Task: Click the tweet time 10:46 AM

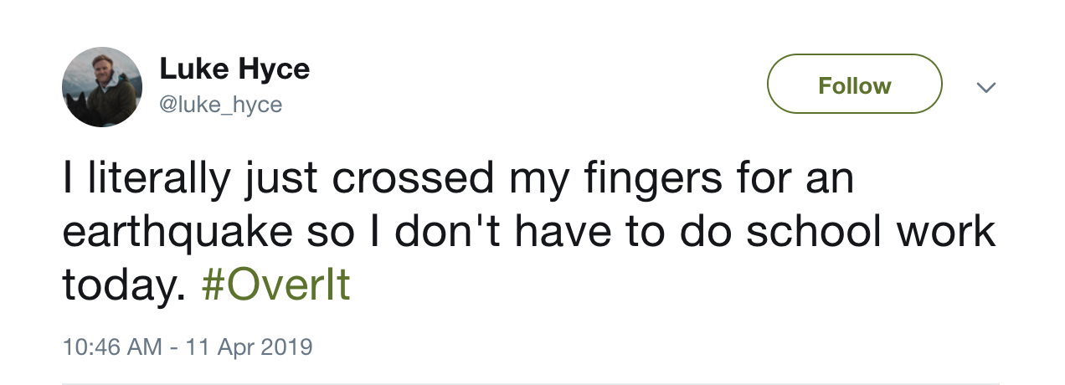Action: 112,346
